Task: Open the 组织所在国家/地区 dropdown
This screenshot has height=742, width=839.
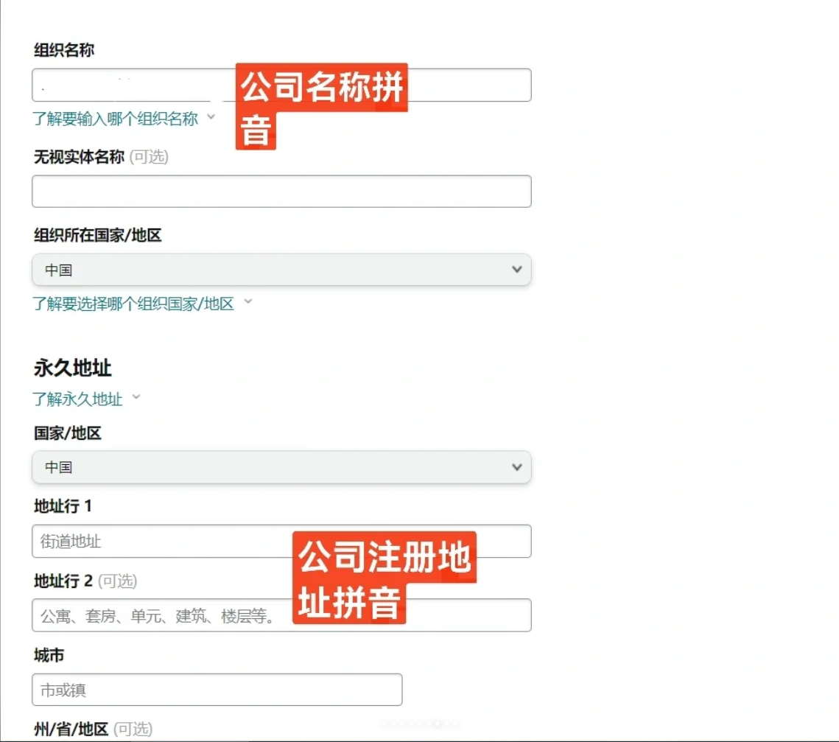Action: pos(281,270)
